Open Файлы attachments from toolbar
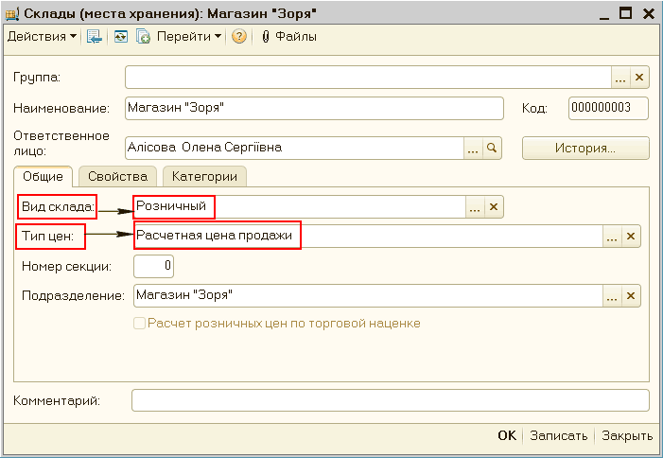This screenshot has height=458, width=663. click(288, 37)
